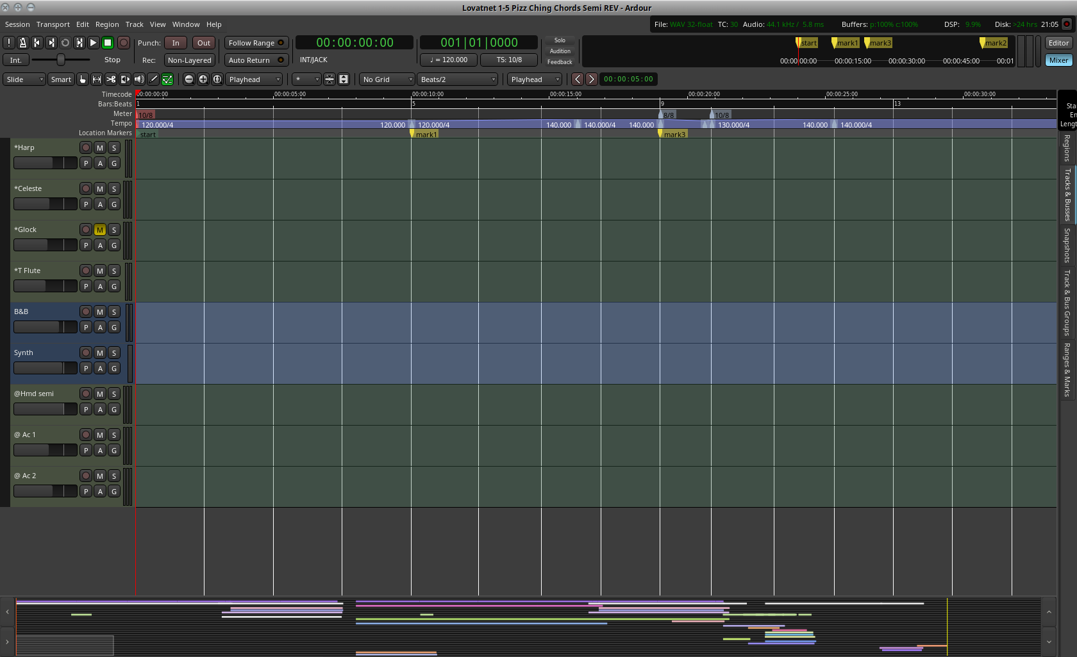This screenshot has width=1077, height=657.
Task: Select the Grab hand tool
Action: coord(83,79)
